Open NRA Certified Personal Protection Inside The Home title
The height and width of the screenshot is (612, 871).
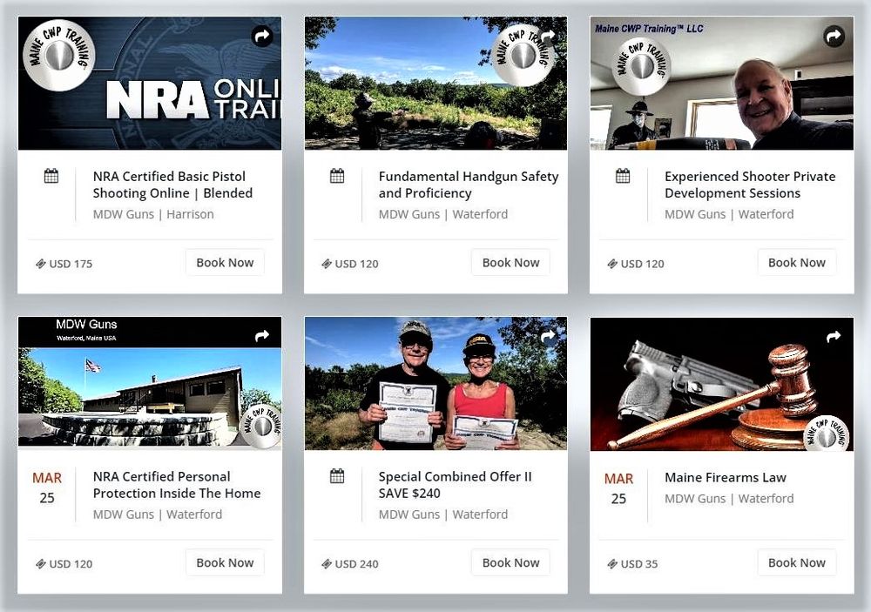[x=177, y=485]
